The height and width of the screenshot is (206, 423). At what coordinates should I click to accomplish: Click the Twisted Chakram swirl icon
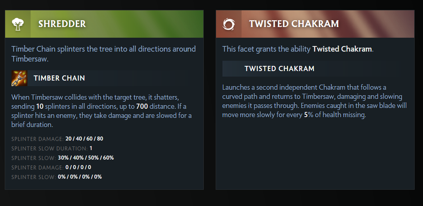tap(228, 24)
